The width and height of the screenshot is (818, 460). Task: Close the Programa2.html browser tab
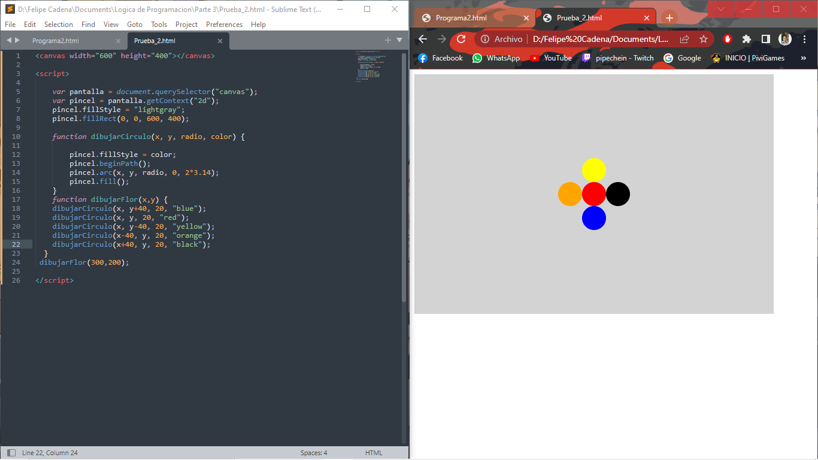click(x=526, y=18)
